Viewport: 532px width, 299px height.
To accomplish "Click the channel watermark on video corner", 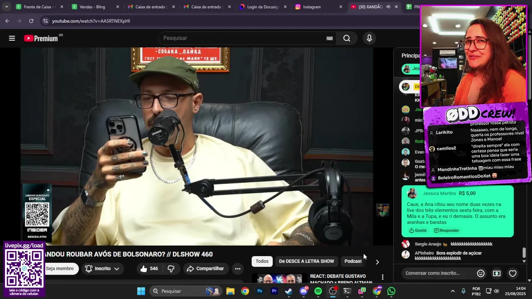I will (383, 210).
